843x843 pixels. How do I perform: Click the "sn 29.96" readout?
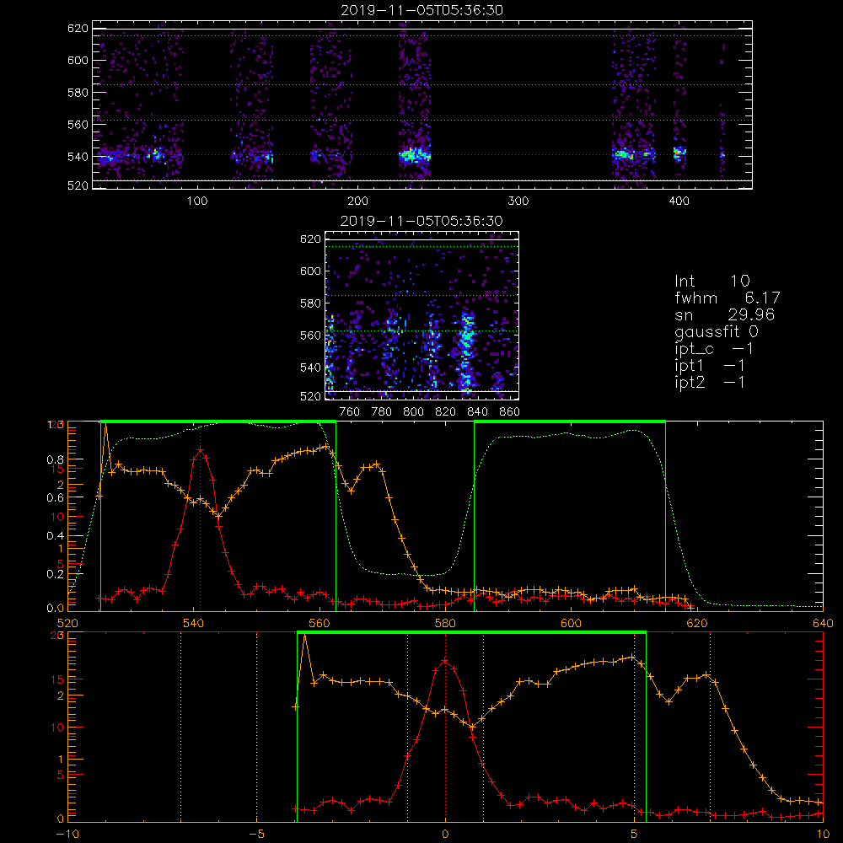[x=724, y=314]
